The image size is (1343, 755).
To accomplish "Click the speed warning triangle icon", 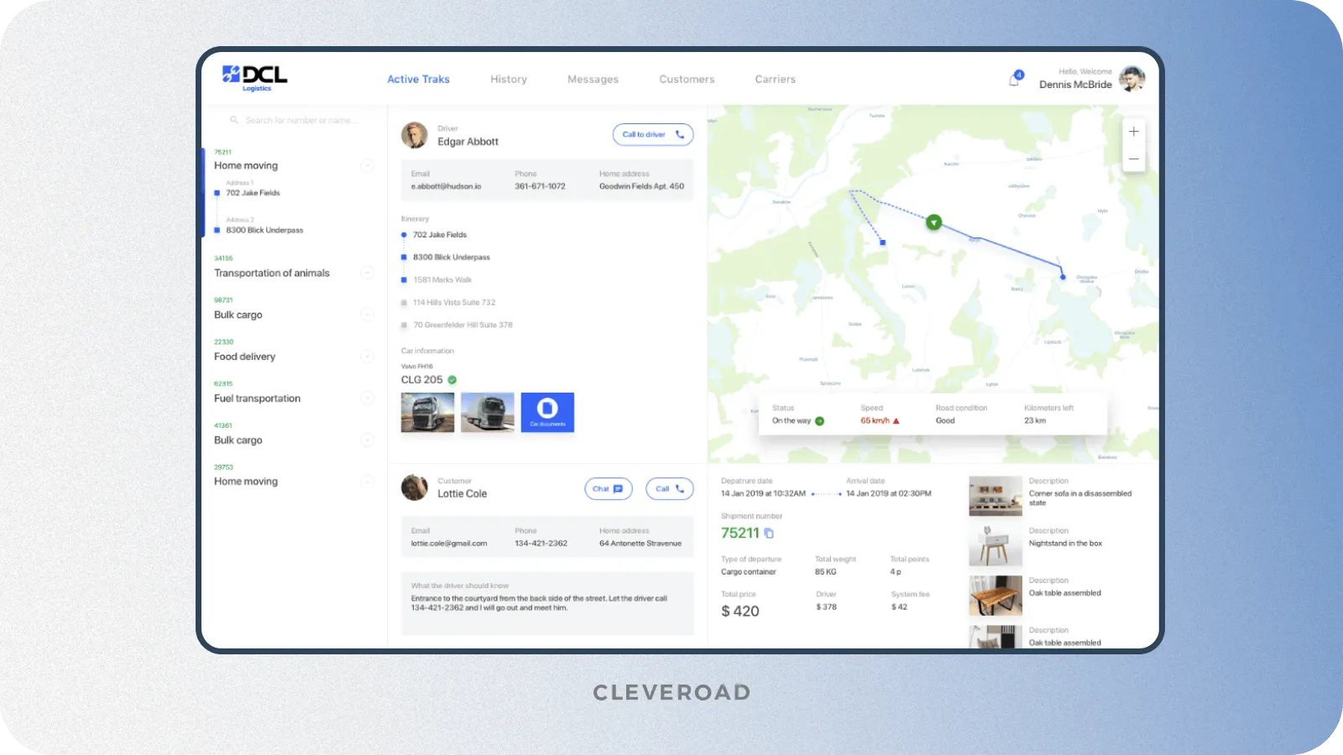I will click(x=896, y=421).
